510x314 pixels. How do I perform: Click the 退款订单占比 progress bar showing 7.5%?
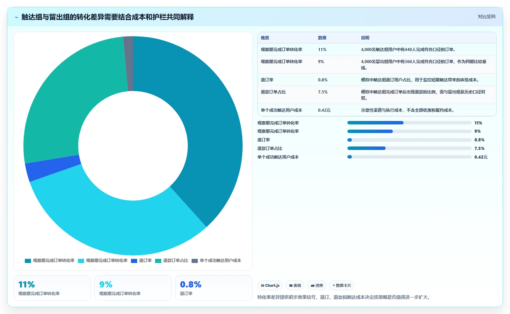coord(409,148)
